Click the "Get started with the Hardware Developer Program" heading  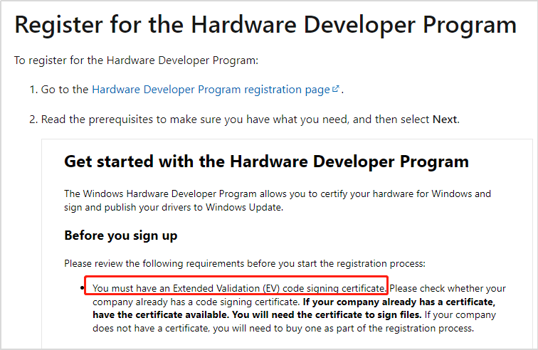pos(266,161)
